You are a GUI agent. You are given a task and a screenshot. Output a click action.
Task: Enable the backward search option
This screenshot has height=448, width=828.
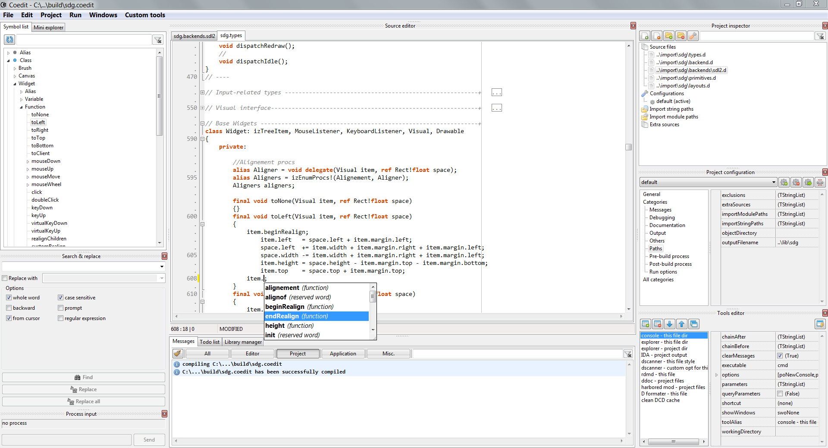tap(9, 308)
